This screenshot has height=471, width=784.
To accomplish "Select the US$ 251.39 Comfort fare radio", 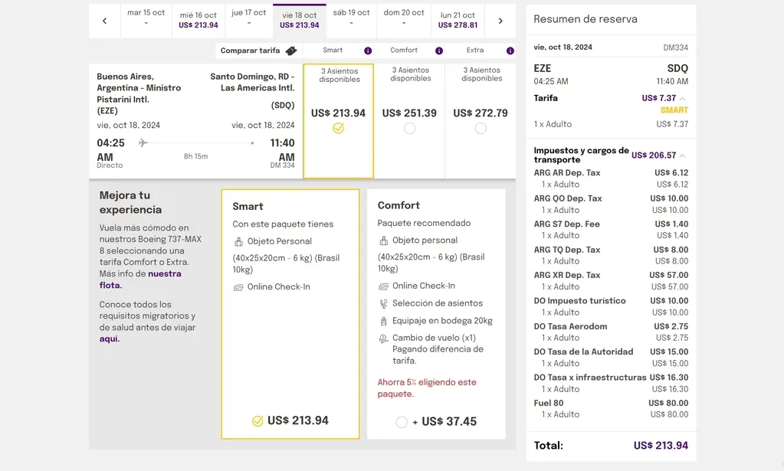I will pyautogui.click(x=409, y=129).
